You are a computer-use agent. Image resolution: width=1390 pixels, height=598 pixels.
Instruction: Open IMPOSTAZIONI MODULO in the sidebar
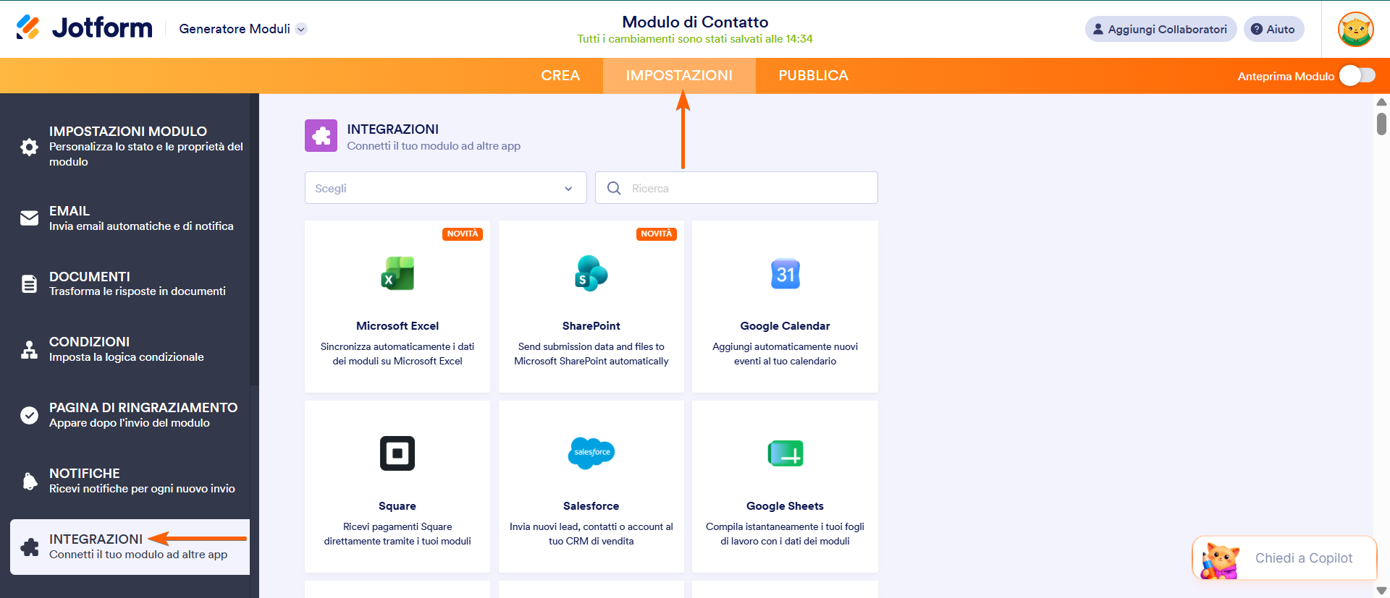click(x=130, y=146)
